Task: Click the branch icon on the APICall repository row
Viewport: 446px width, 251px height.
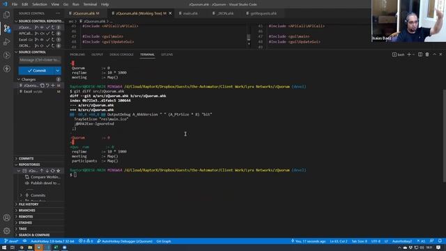Action: point(36,33)
